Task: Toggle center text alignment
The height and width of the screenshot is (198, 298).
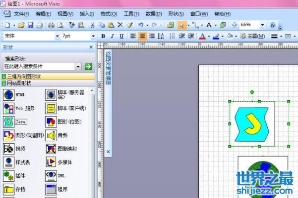Action: 142,36
